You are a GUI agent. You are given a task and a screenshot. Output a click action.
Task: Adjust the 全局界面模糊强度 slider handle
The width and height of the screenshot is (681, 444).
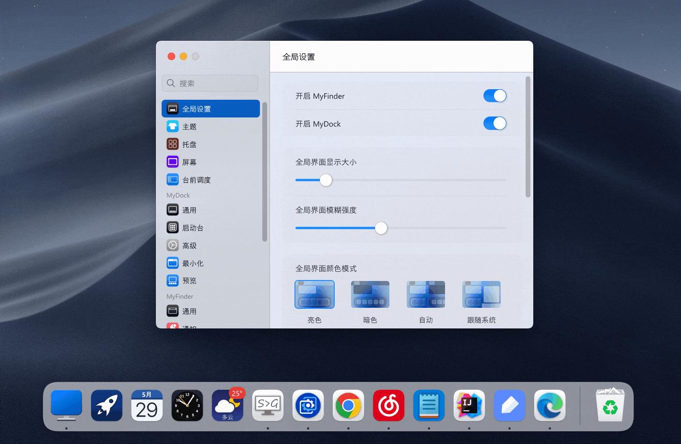coord(381,228)
